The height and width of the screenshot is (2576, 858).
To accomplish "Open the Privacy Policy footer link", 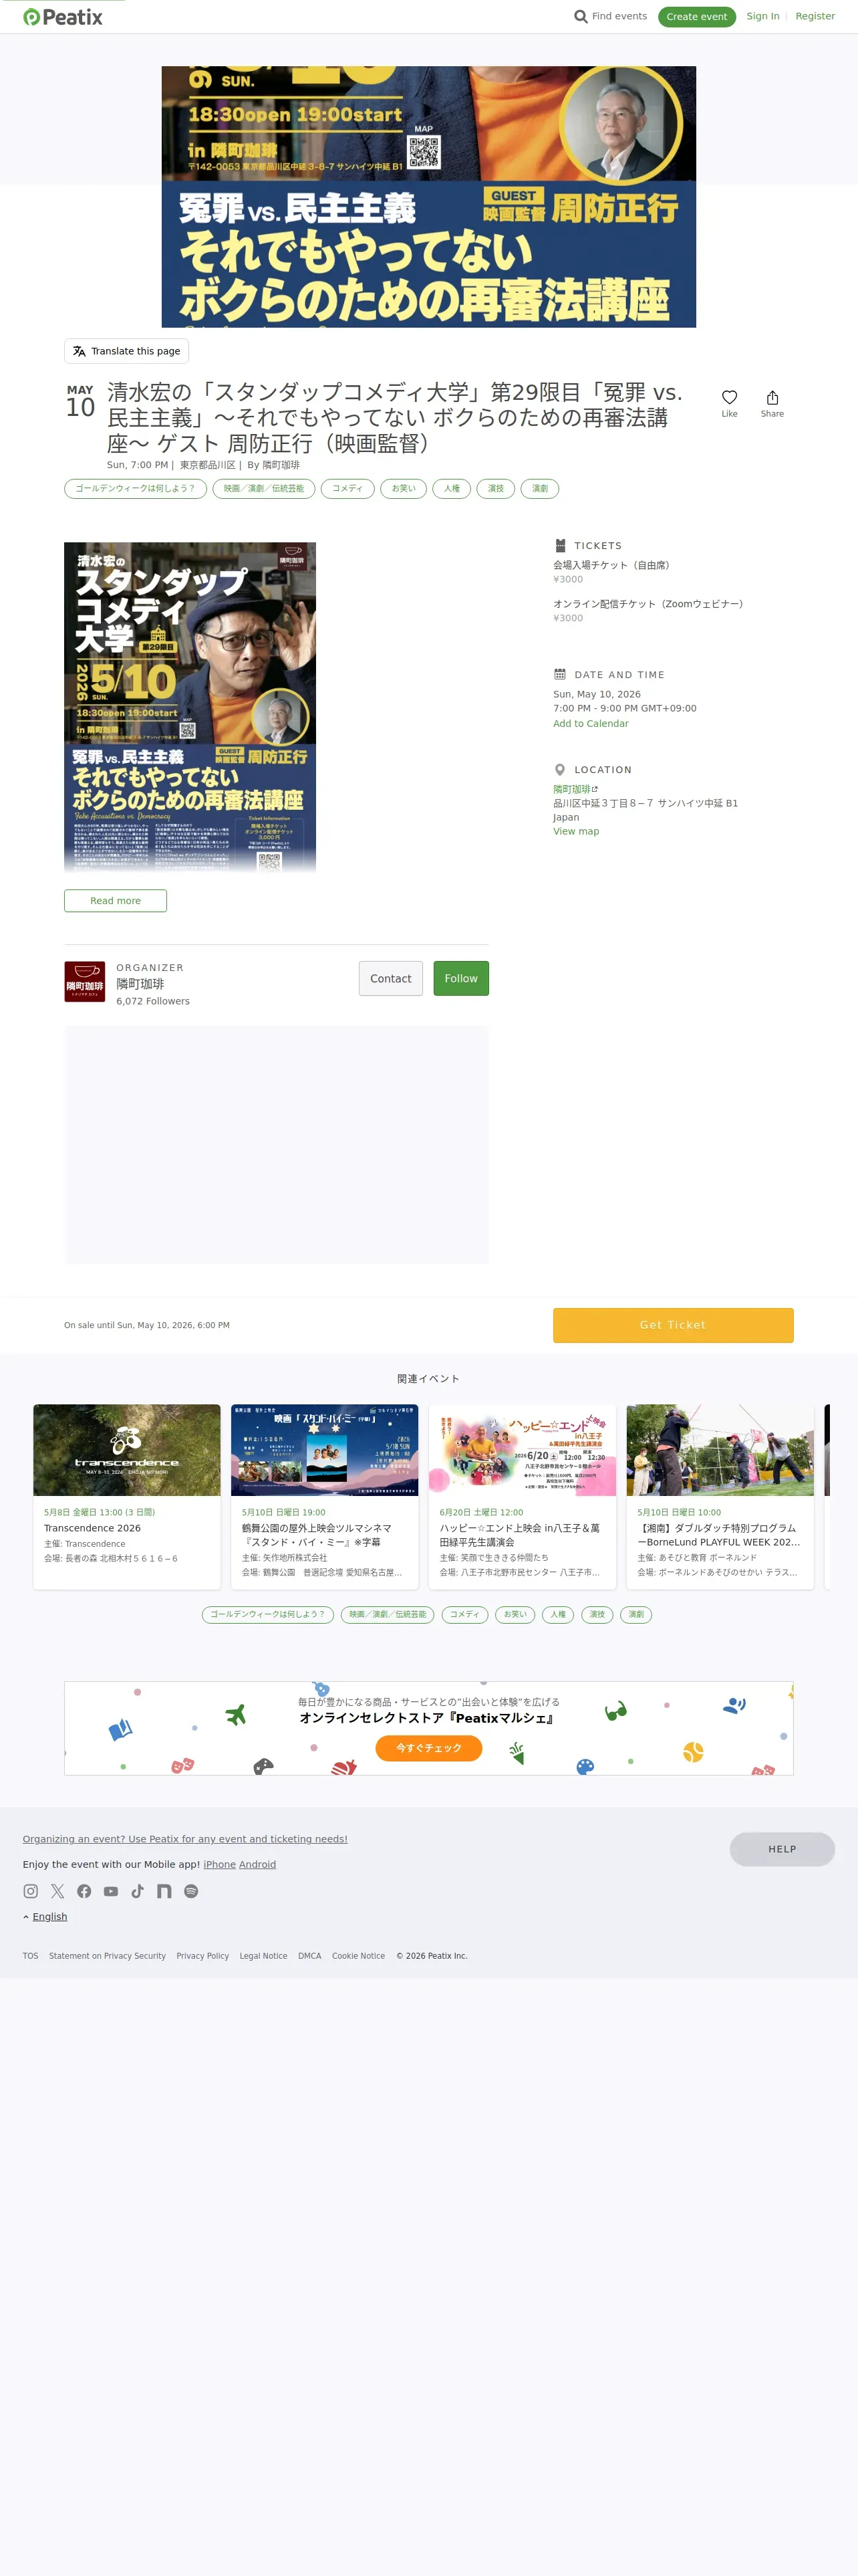I will tap(202, 1956).
